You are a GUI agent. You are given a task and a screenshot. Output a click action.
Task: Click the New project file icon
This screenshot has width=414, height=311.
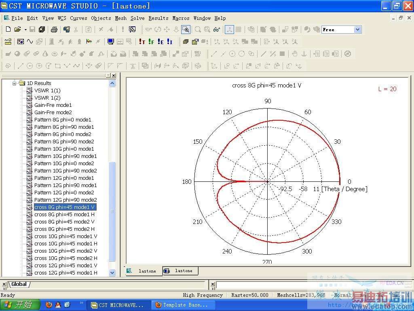pyautogui.click(x=8, y=29)
